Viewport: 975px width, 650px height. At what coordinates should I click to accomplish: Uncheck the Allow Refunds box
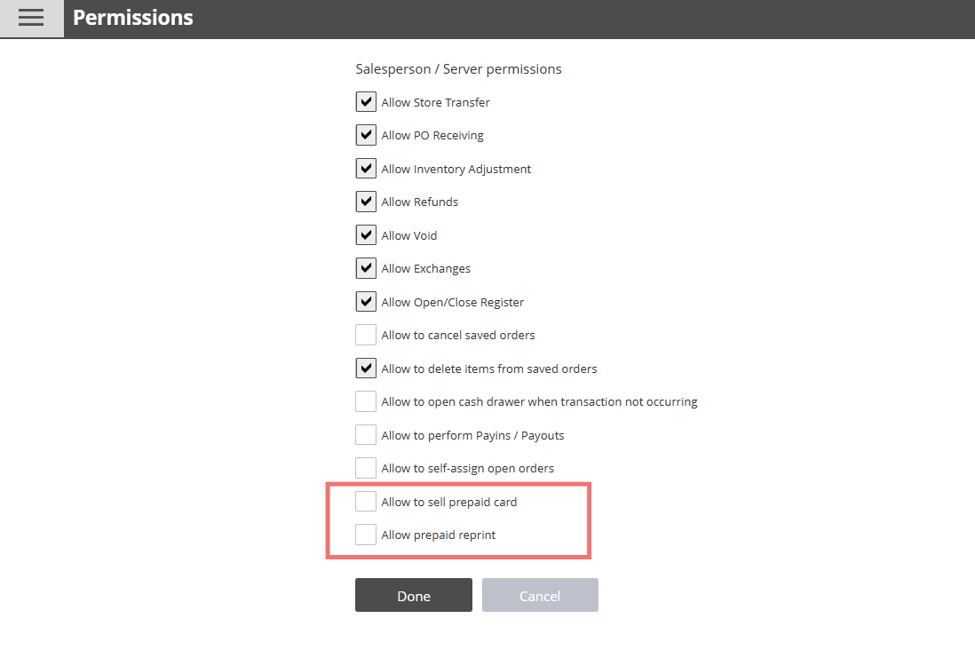pos(366,202)
